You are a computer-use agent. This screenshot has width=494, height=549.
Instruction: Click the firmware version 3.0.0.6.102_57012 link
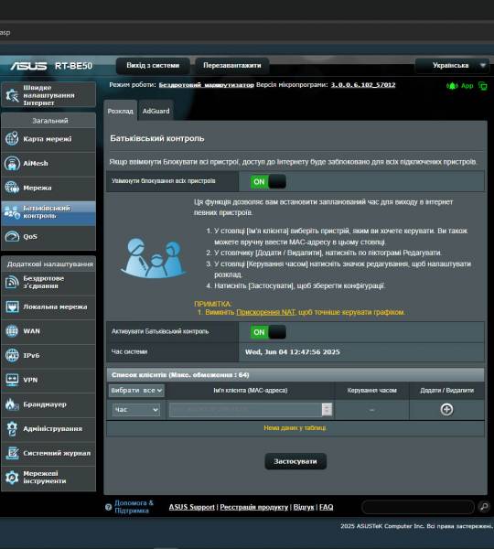(x=363, y=85)
